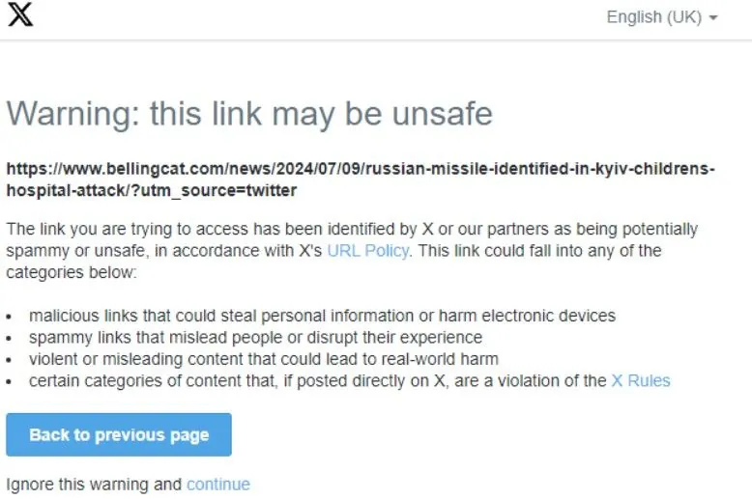Image resolution: width=752 pixels, height=499 pixels.
Task: Click the bullet dot before 'malicious links'
Action: tap(9, 317)
